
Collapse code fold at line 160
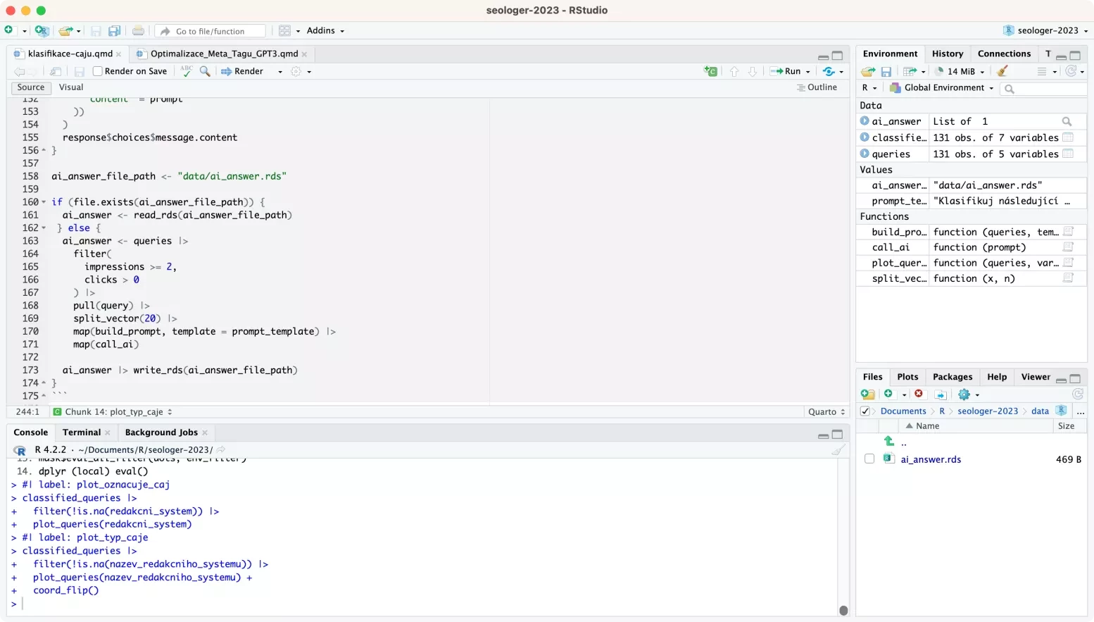(x=44, y=202)
